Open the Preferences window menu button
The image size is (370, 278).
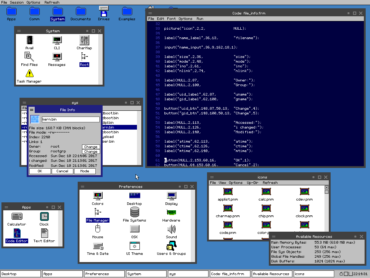(x=82, y=186)
